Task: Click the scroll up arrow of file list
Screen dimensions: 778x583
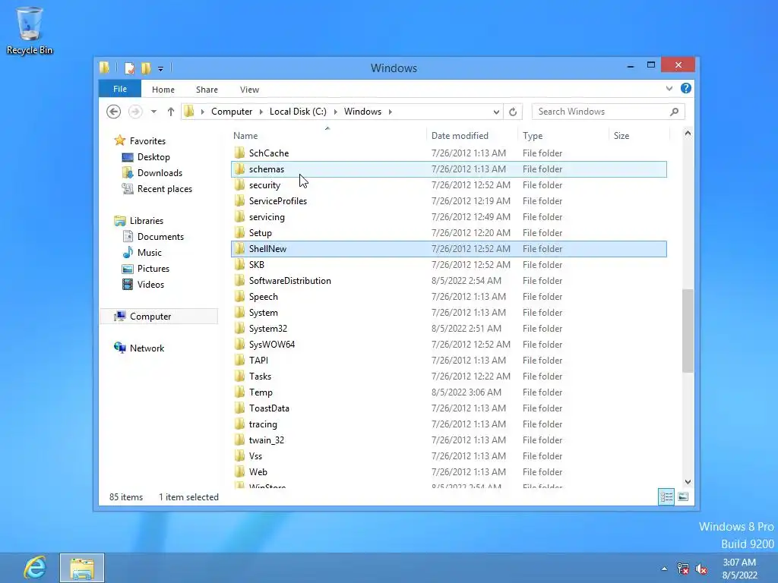Action: [687, 134]
